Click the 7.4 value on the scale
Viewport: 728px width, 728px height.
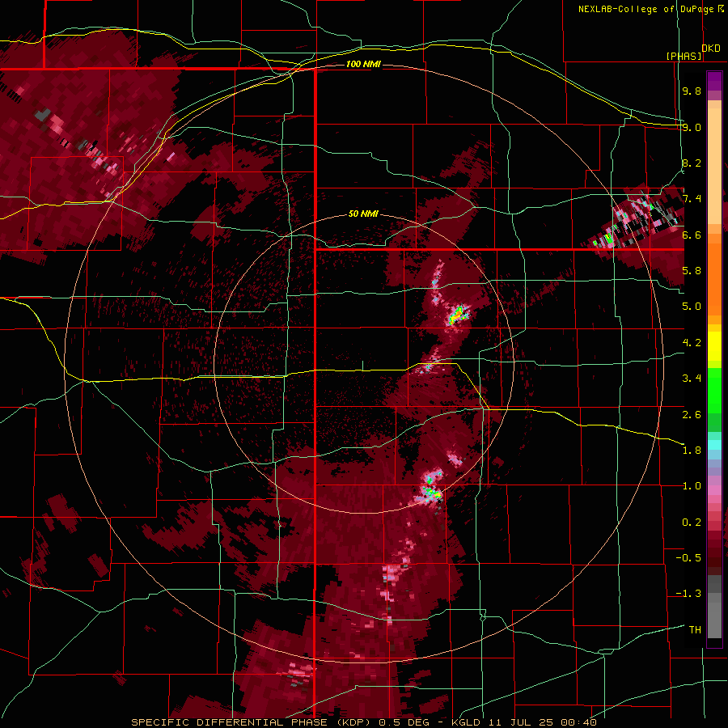tap(692, 199)
